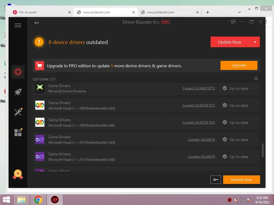Open the Tools wrench sidebar icon

click(x=18, y=112)
